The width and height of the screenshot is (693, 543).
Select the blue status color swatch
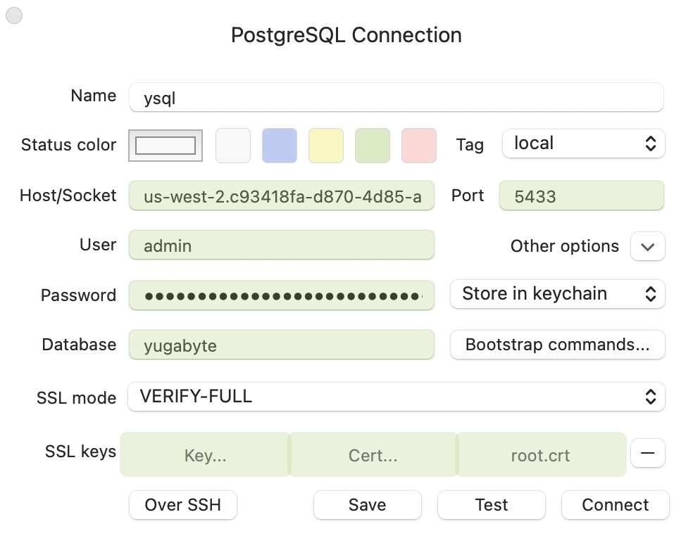coord(280,145)
